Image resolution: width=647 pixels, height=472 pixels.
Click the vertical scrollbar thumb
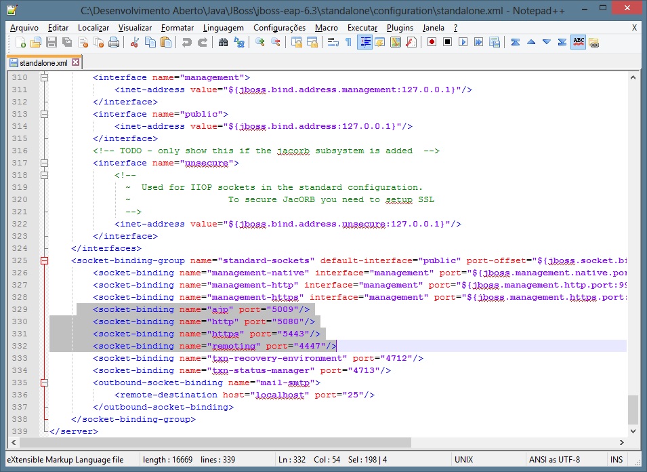633,409
